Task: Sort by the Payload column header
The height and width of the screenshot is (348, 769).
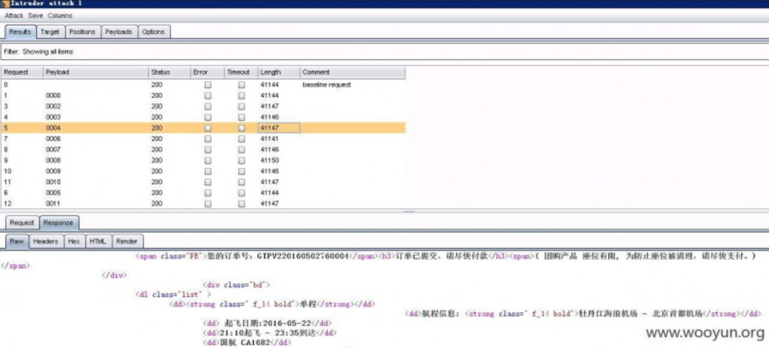Action: coord(95,72)
